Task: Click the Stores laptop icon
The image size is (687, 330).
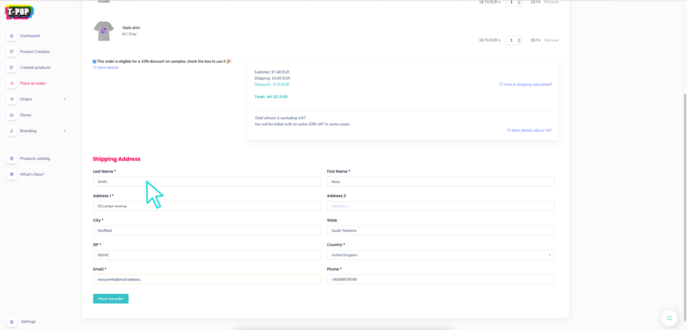Action: coord(12,115)
